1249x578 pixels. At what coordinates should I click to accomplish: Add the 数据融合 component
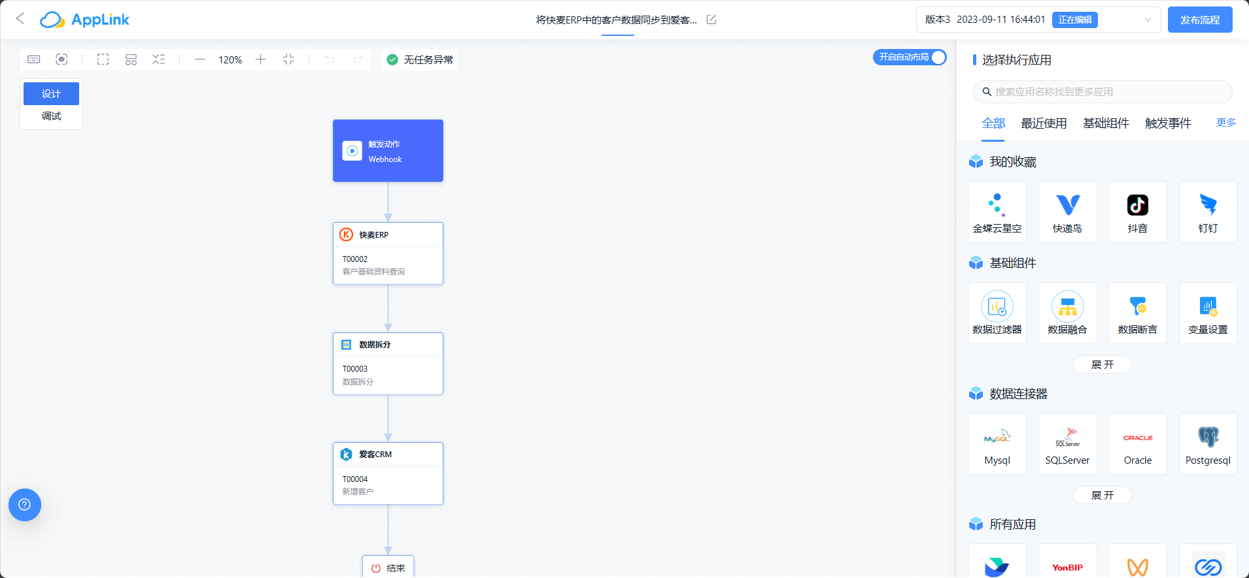pyautogui.click(x=1067, y=313)
